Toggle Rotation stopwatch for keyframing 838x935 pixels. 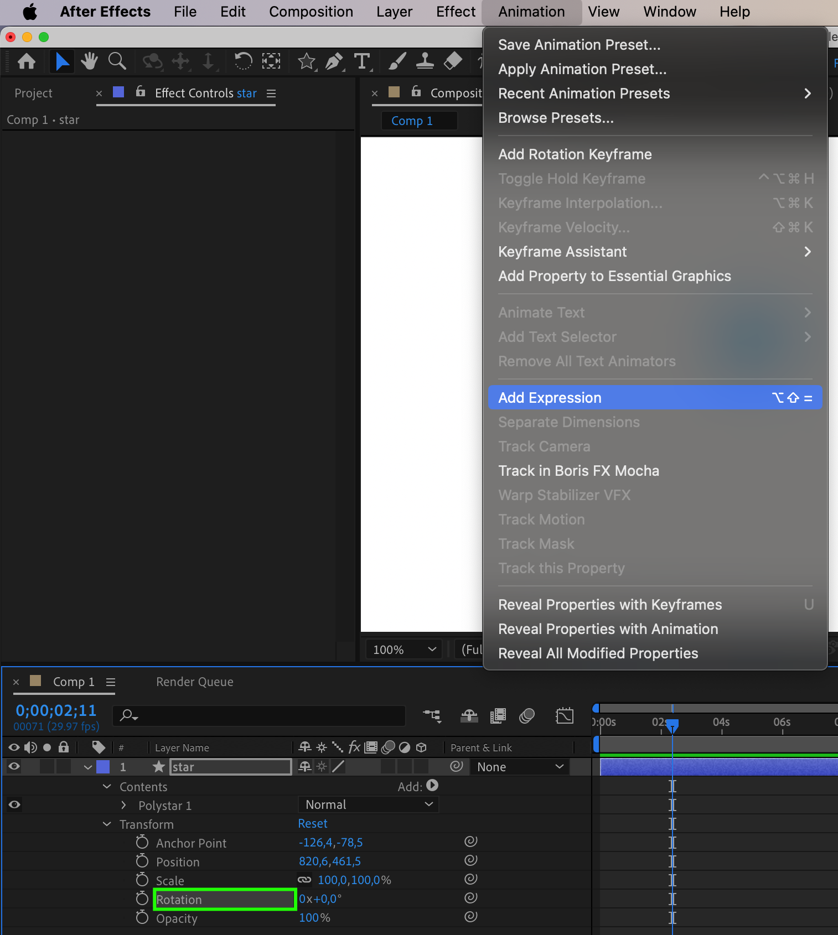(x=142, y=899)
